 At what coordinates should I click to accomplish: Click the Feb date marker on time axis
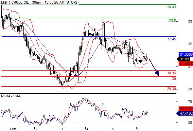tap(13, 129)
